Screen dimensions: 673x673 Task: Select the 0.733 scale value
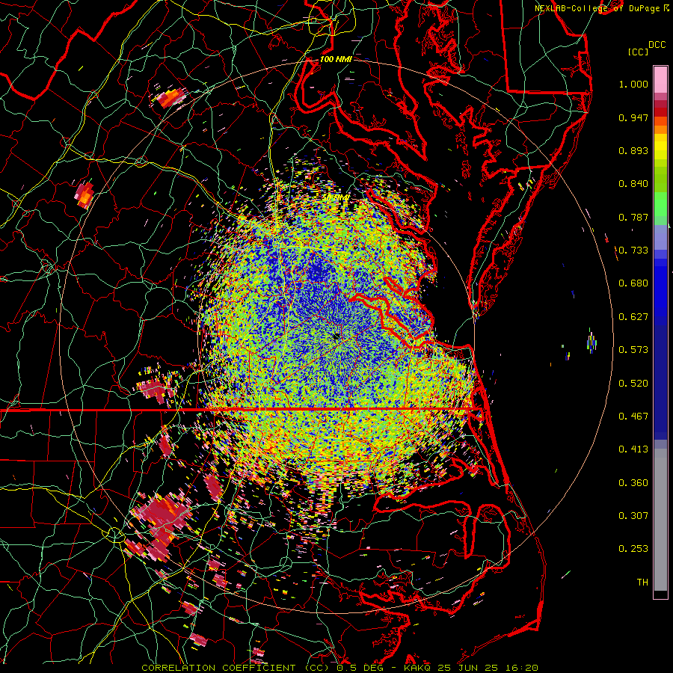click(633, 251)
